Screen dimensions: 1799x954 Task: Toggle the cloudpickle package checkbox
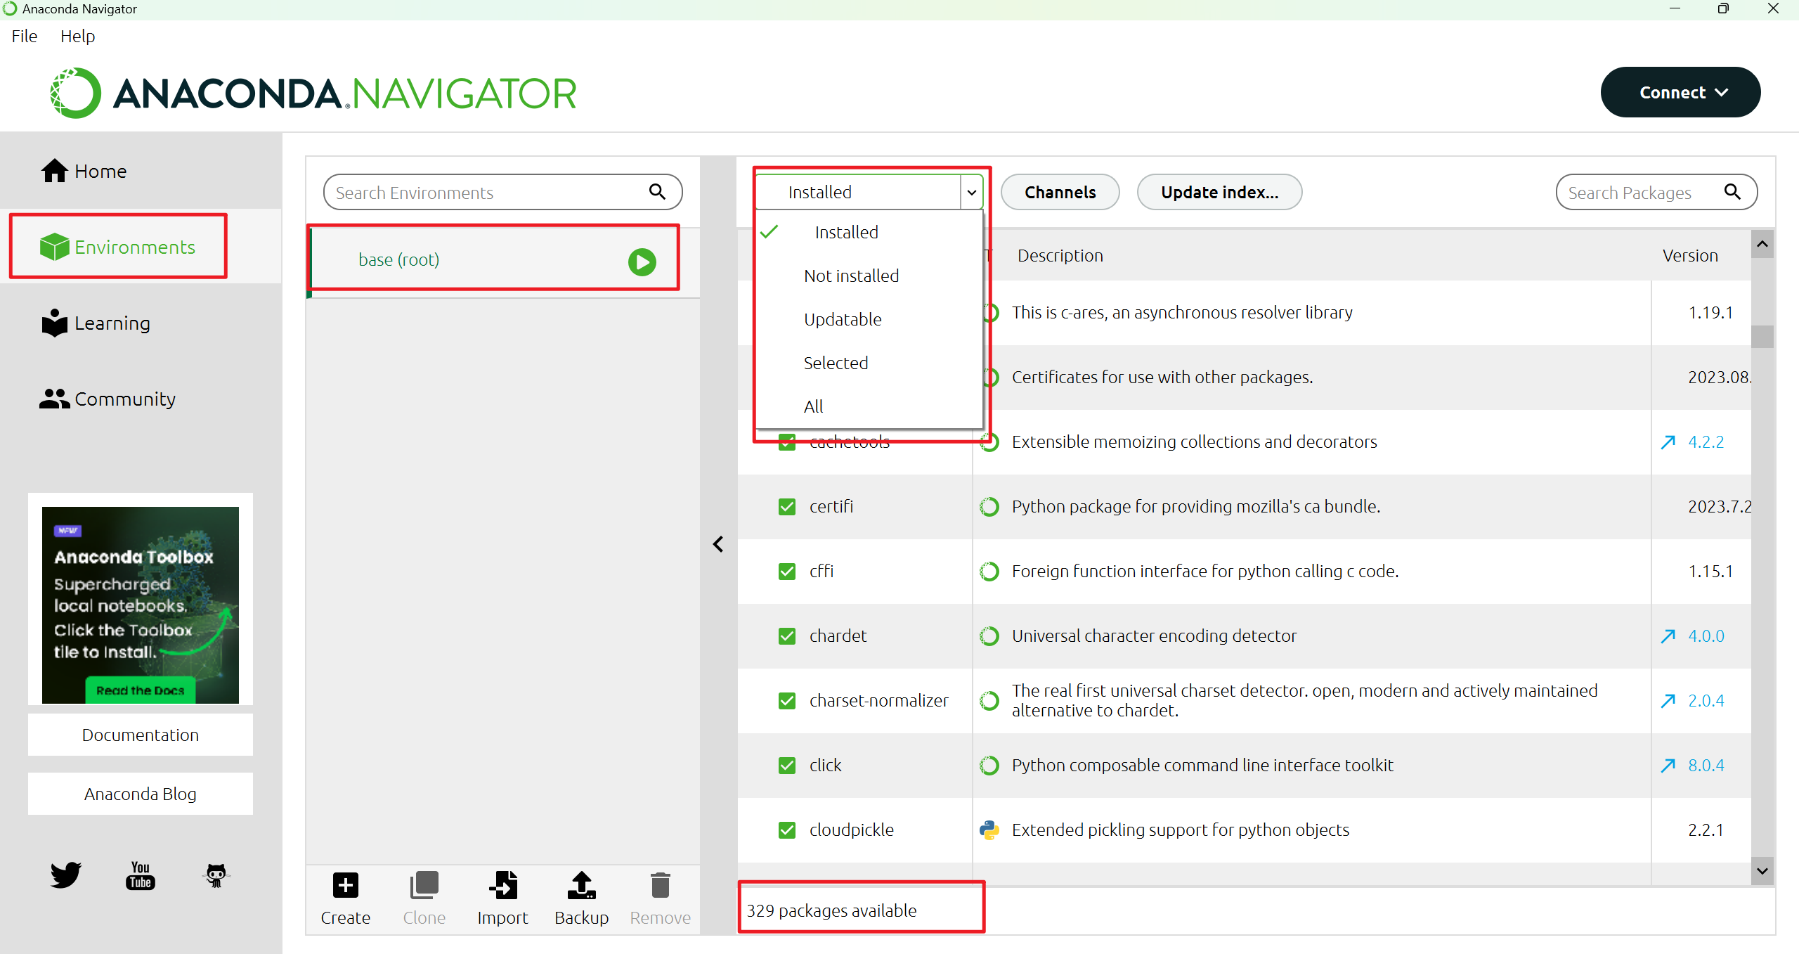(787, 830)
